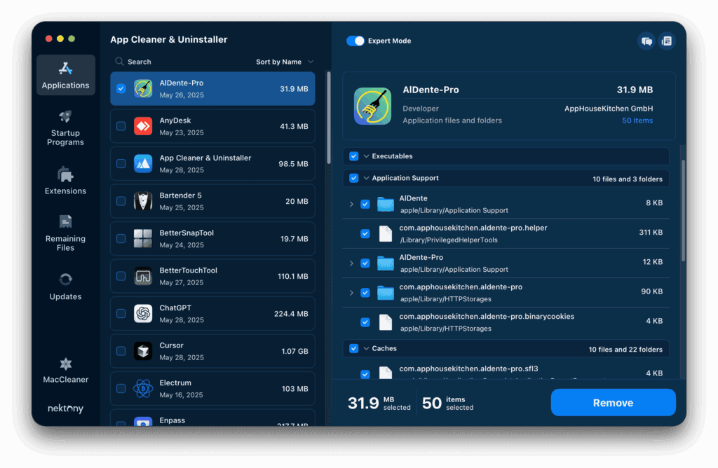Uncheck the AlDente-Pro app checkbox
This screenshot has width=718, height=468.
(121, 89)
